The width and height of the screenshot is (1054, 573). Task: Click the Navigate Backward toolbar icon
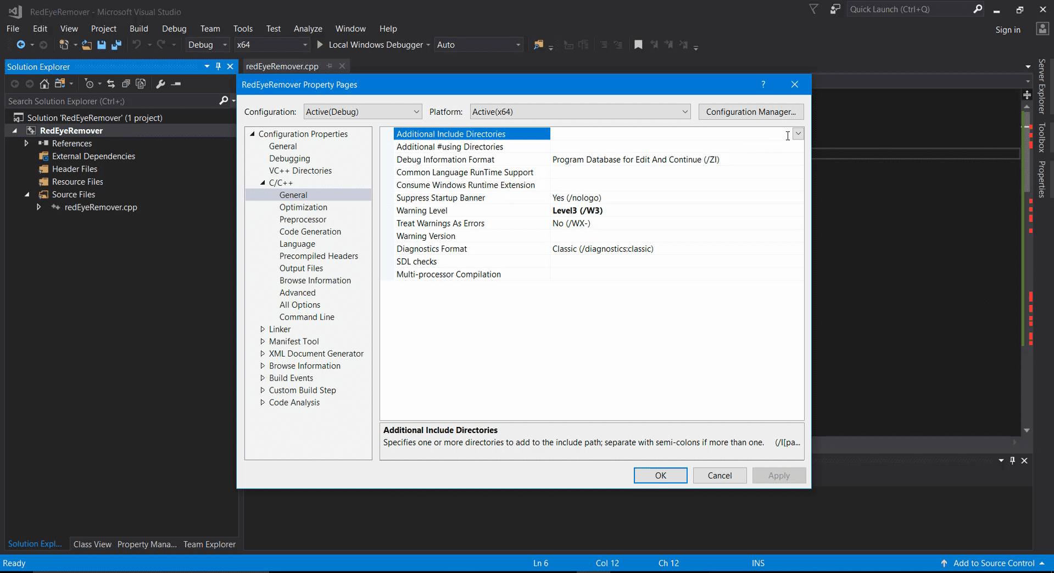[x=21, y=44]
